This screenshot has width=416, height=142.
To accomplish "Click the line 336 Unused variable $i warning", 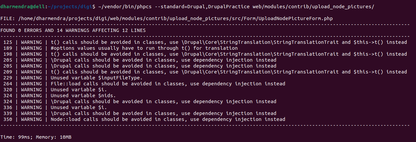I will (x=79, y=107).
